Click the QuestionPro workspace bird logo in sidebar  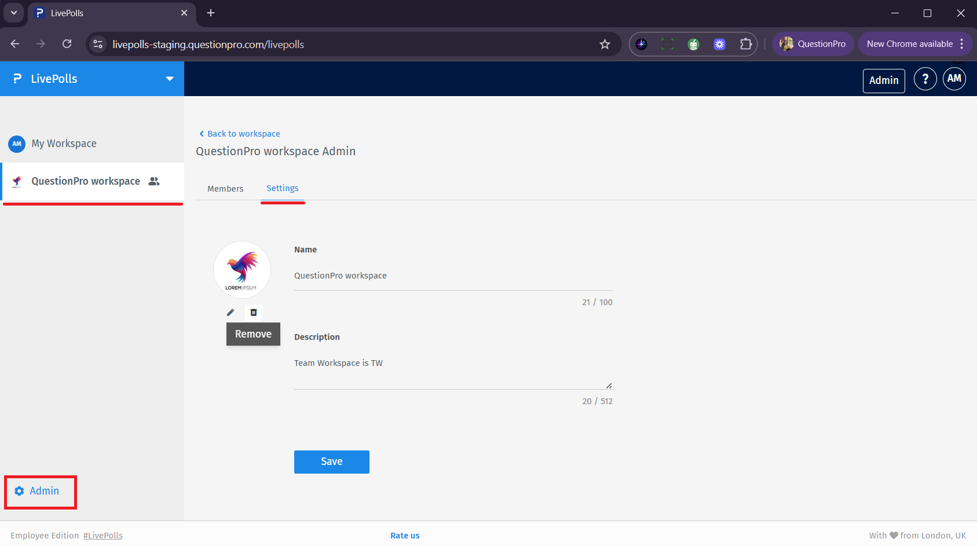pos(17,182)
